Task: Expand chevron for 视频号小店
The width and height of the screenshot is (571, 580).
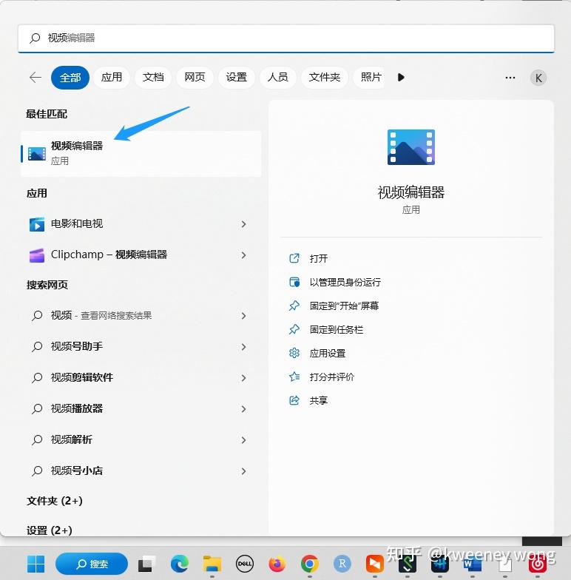Action: [x=243, y=471]
